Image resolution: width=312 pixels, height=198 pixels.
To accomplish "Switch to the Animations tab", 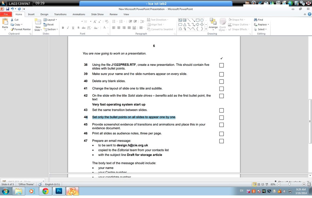I will click(79, 14).
